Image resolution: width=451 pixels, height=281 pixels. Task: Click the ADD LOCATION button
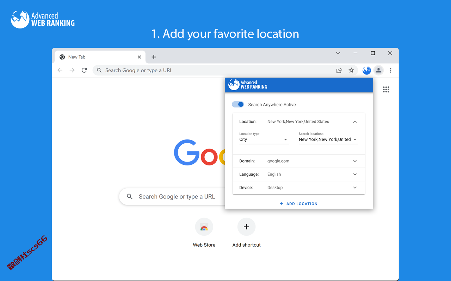[x=298, y=204]
